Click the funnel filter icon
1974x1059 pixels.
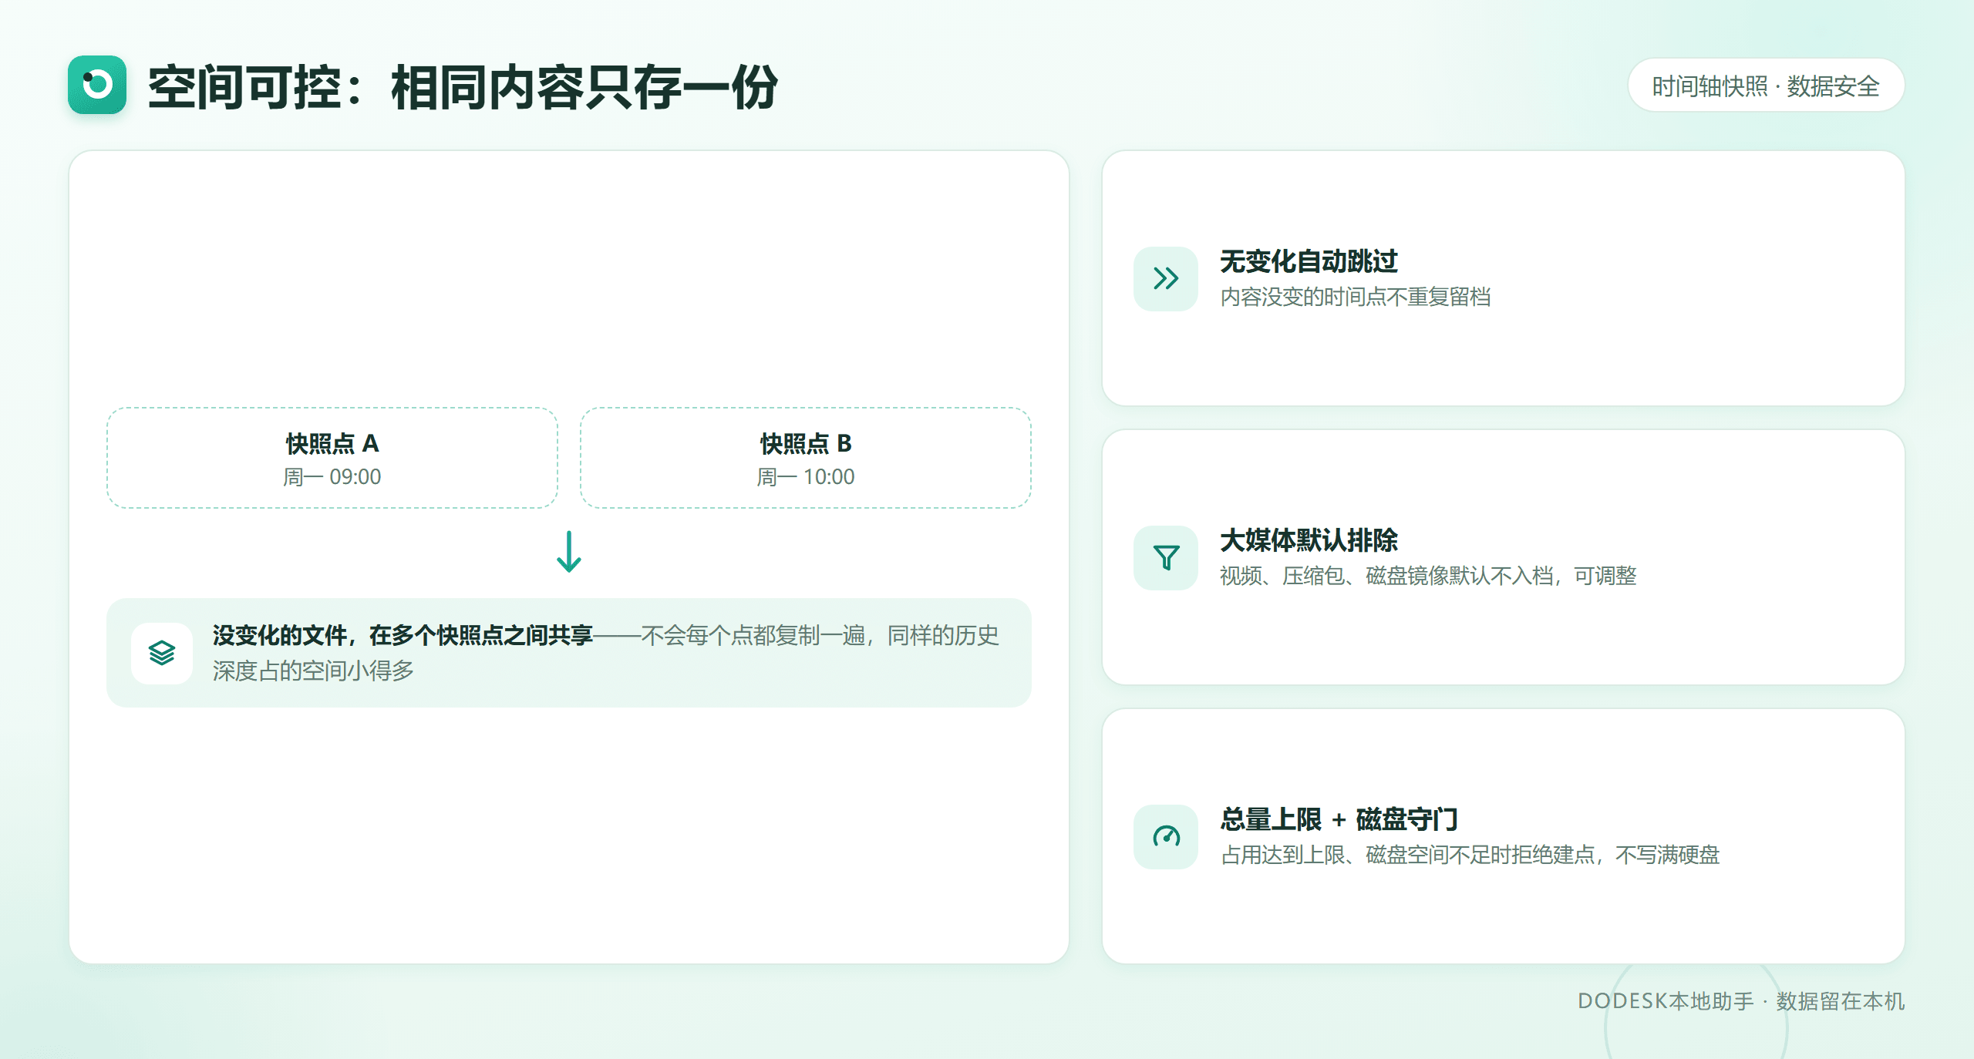(1166, 557)
